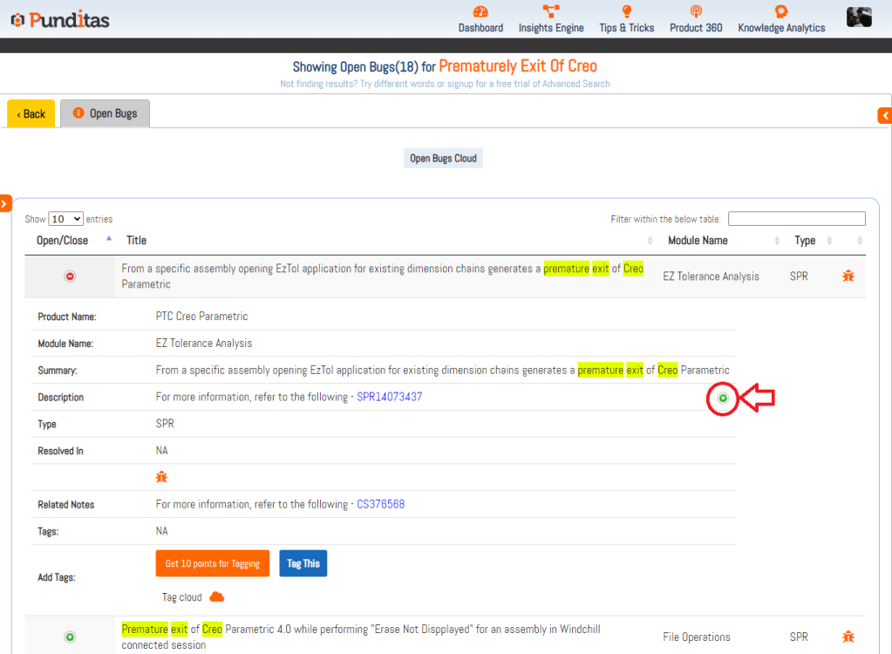
Task: Click the orange bug icon in first row
Action: click(848, 276)
